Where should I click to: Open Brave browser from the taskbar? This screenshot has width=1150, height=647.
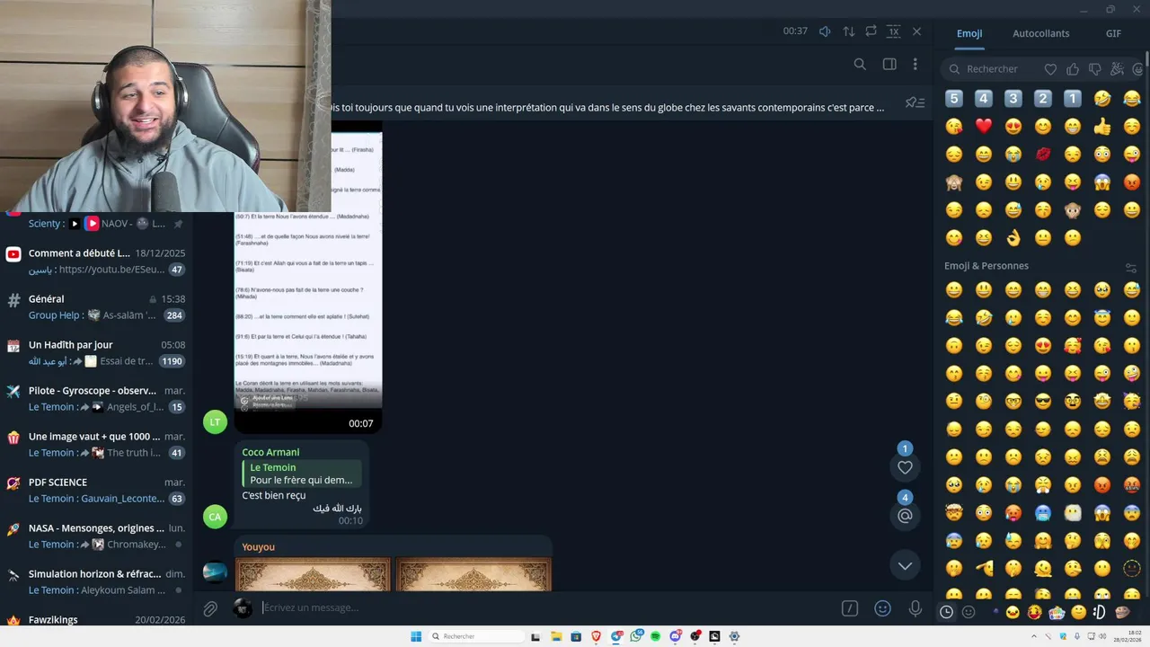[x=596, y=636]
